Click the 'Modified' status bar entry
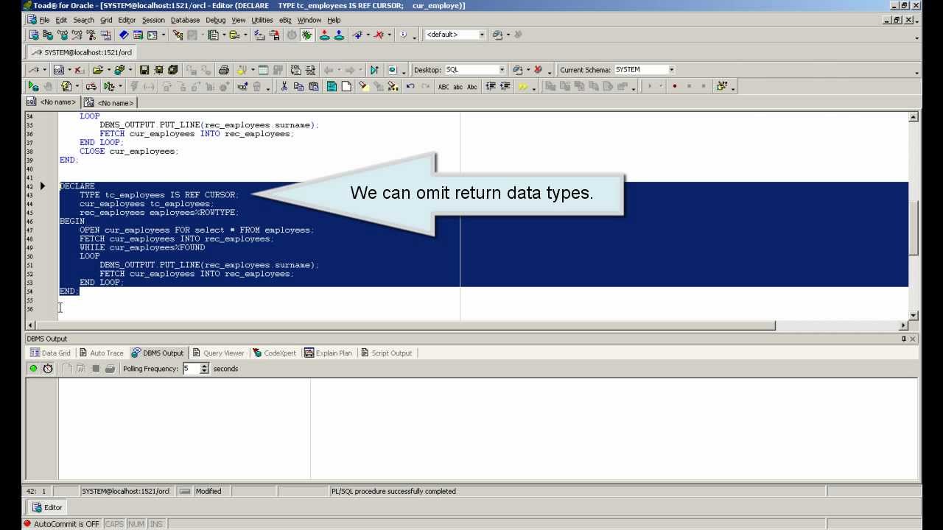943x530 pixels. [x=208, y=491]
